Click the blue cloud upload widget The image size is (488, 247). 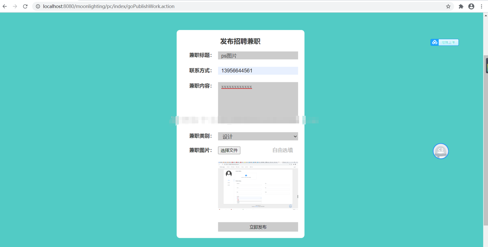click(x=444, y=42)
